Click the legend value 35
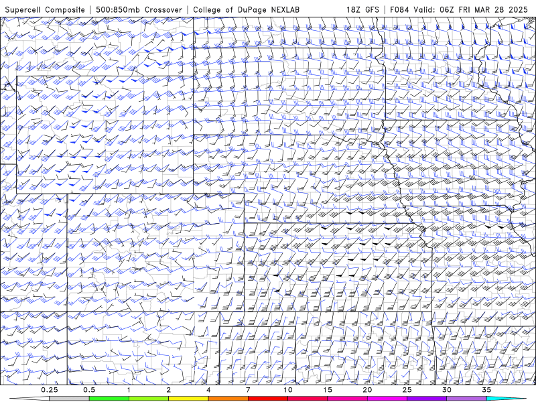536x402 pixels. click(x=486, y=390)
